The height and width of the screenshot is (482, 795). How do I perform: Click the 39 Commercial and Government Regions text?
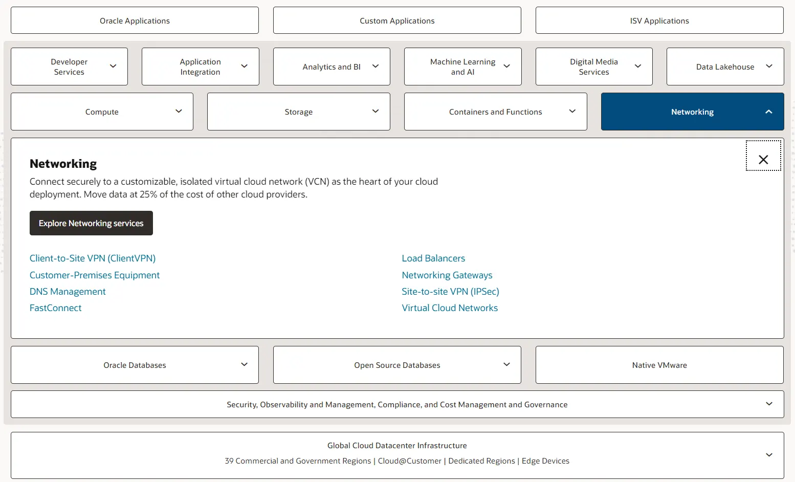click(298, 461)
